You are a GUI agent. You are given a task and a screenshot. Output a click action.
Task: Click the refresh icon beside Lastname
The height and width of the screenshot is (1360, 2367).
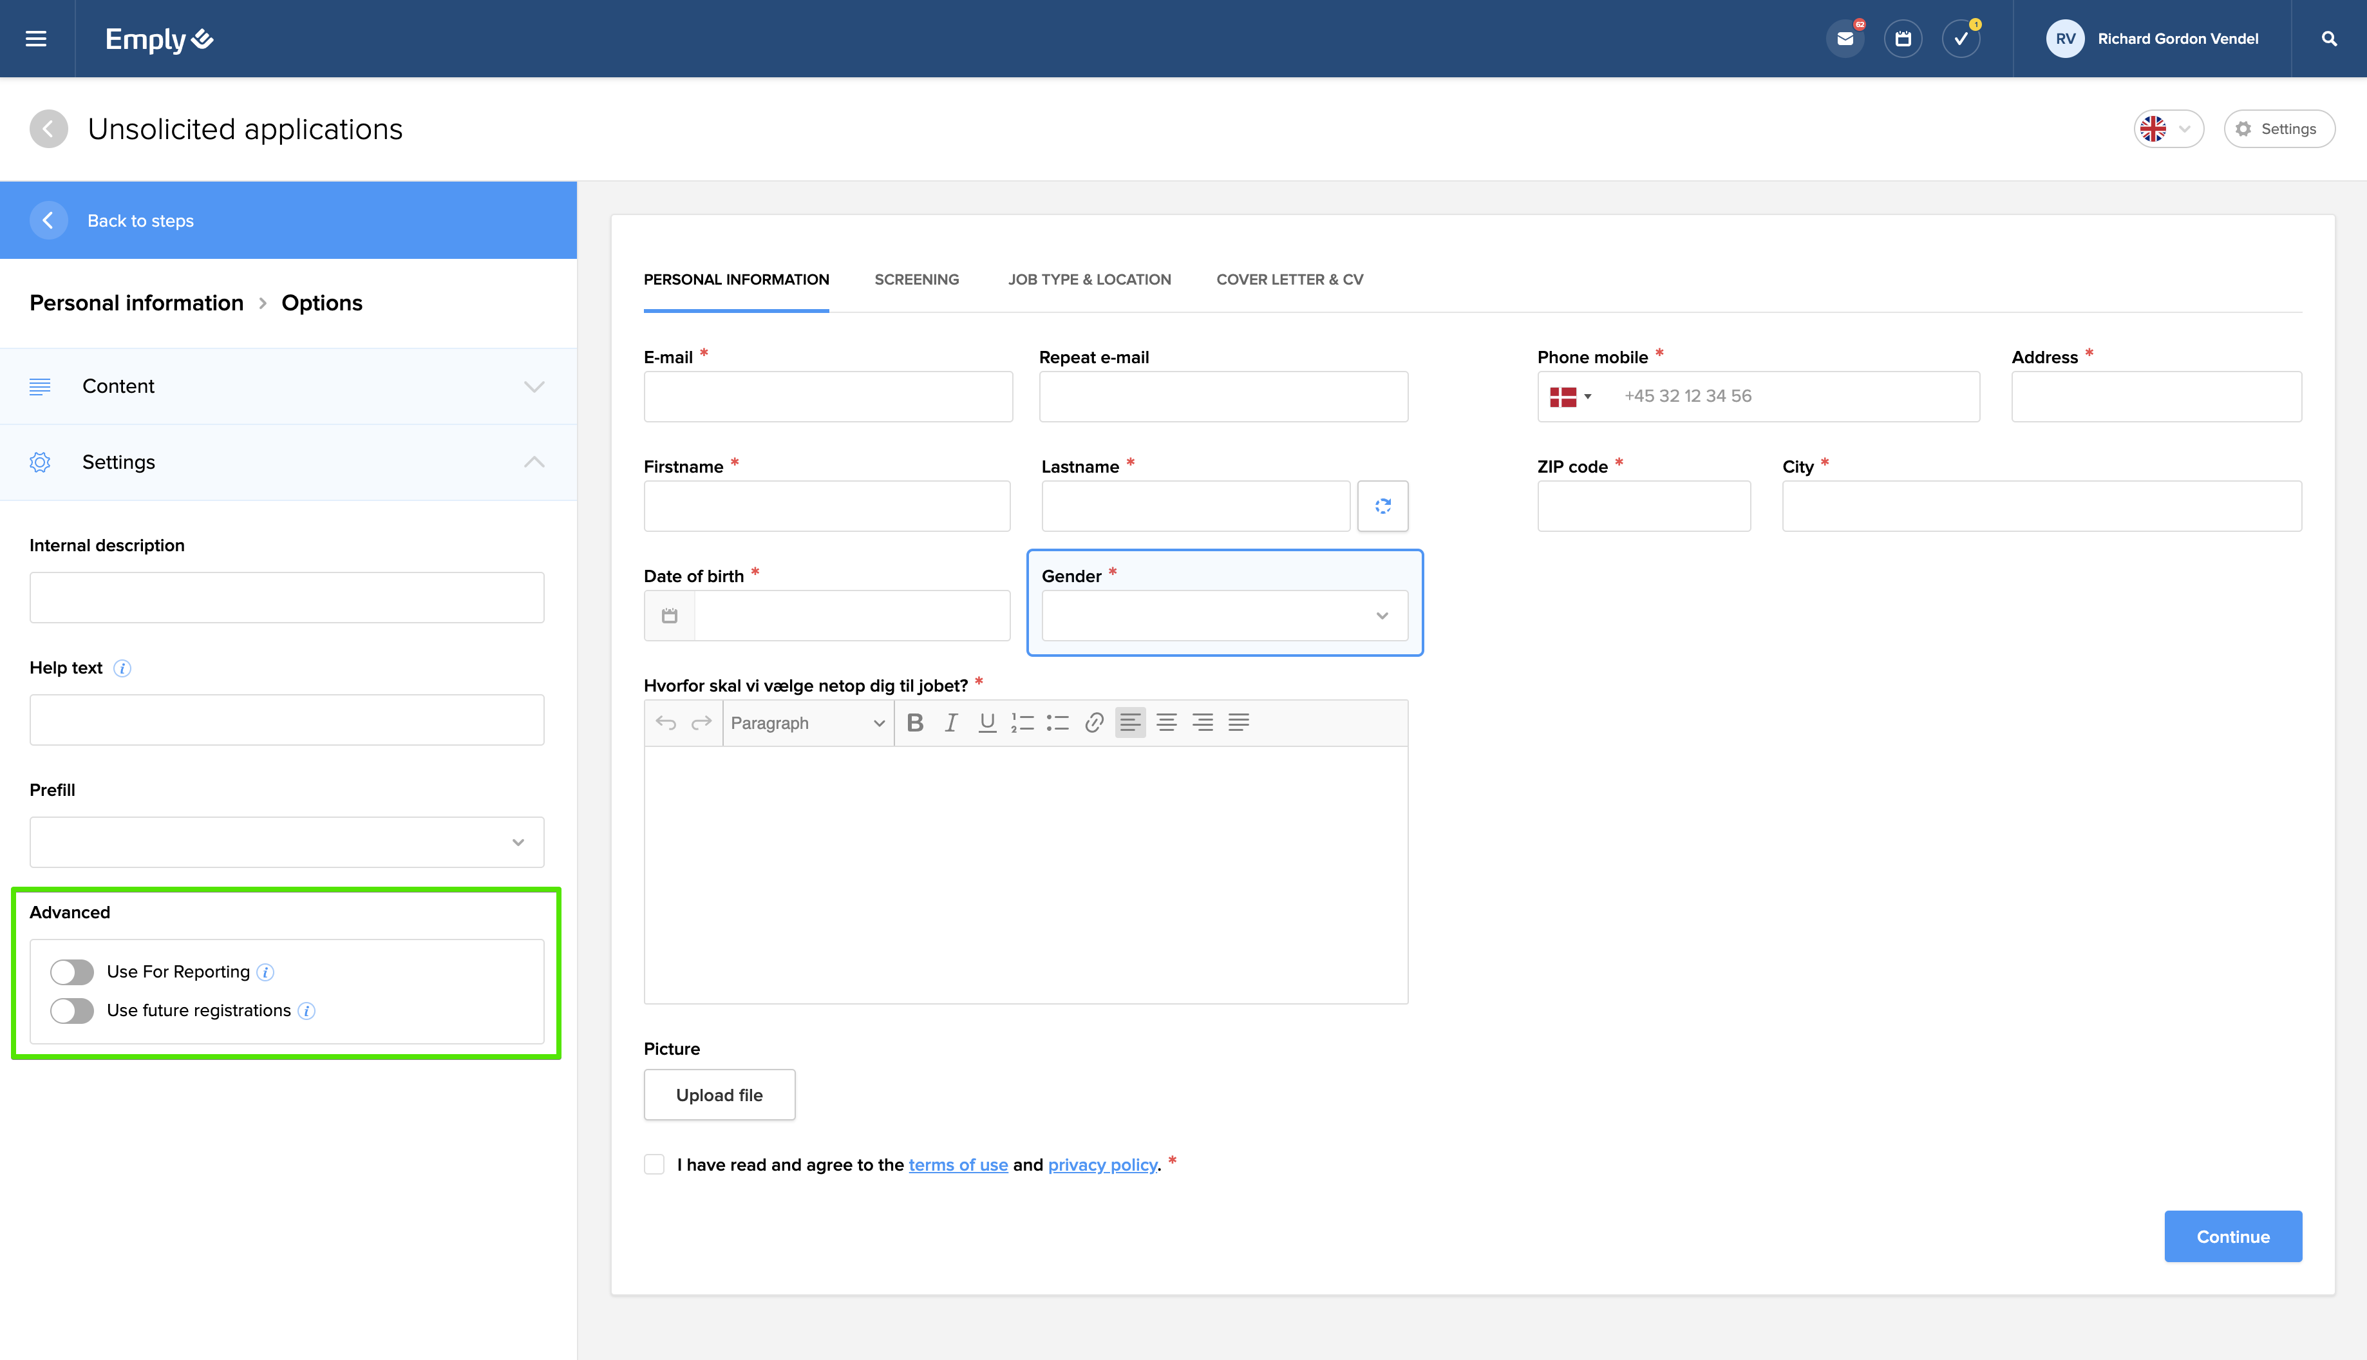pyautogui.click(x=1382, y=505)
